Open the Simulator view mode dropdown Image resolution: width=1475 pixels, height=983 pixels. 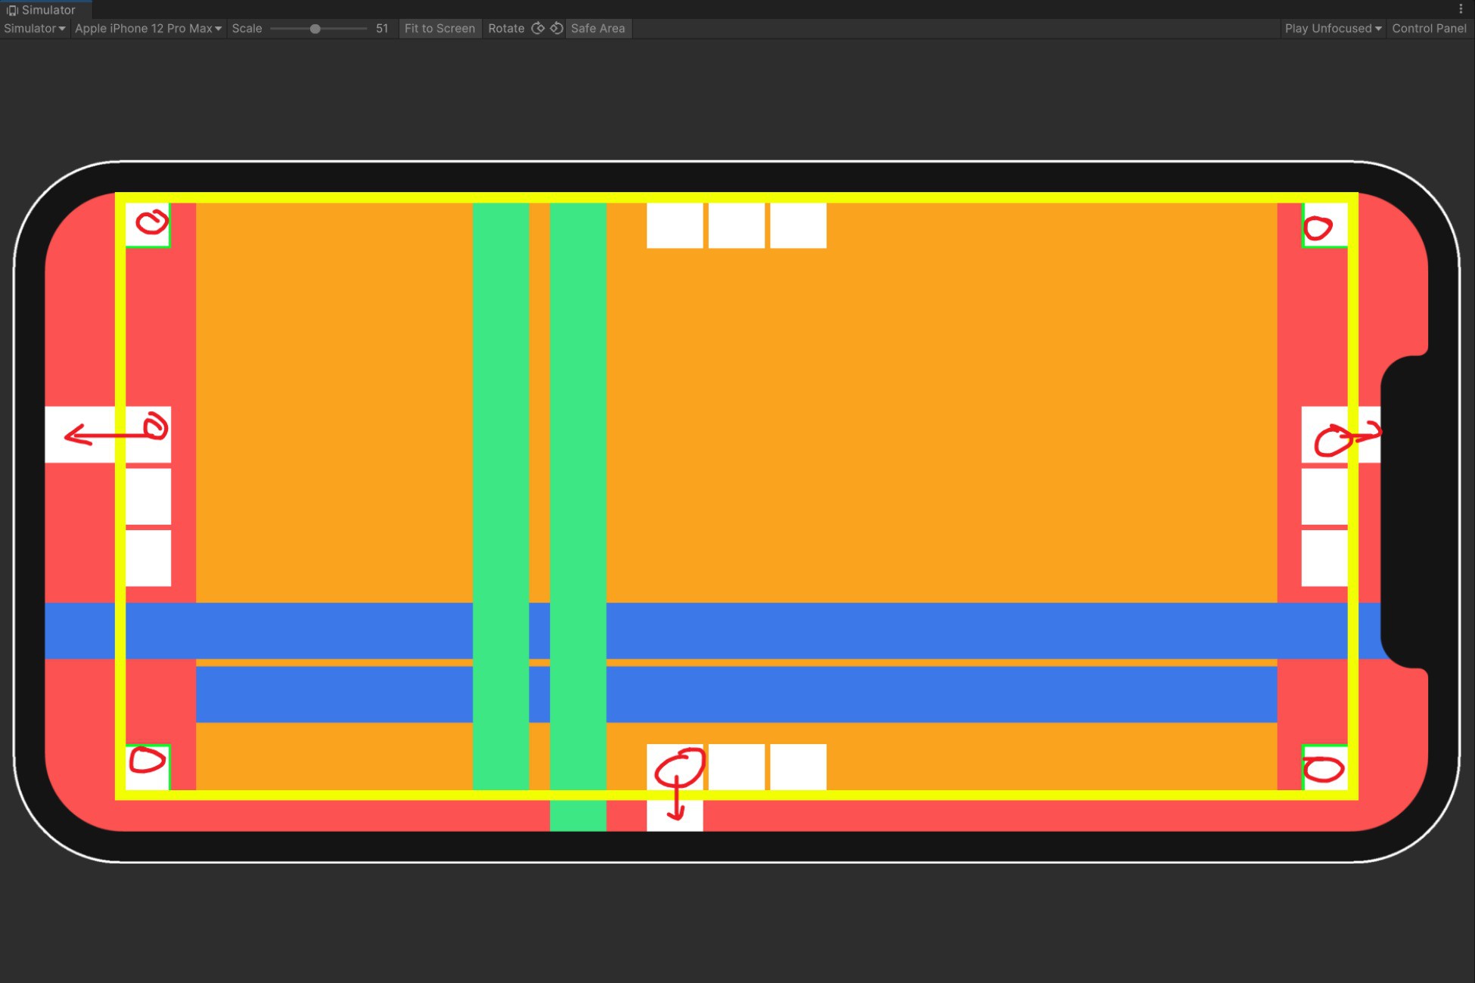click(35, 28)
